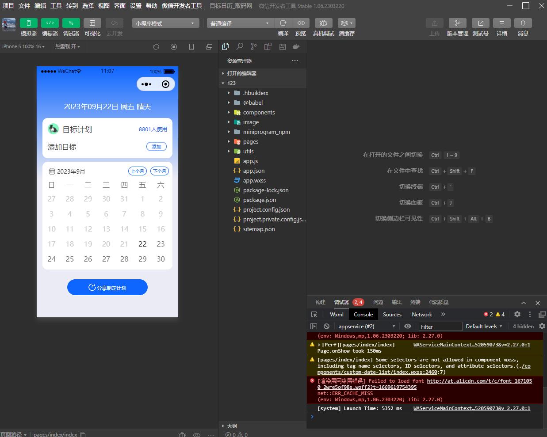The height and width of the screenshot is (437, 547).
Task: Click Add button for target
Action: coord(157,147)
